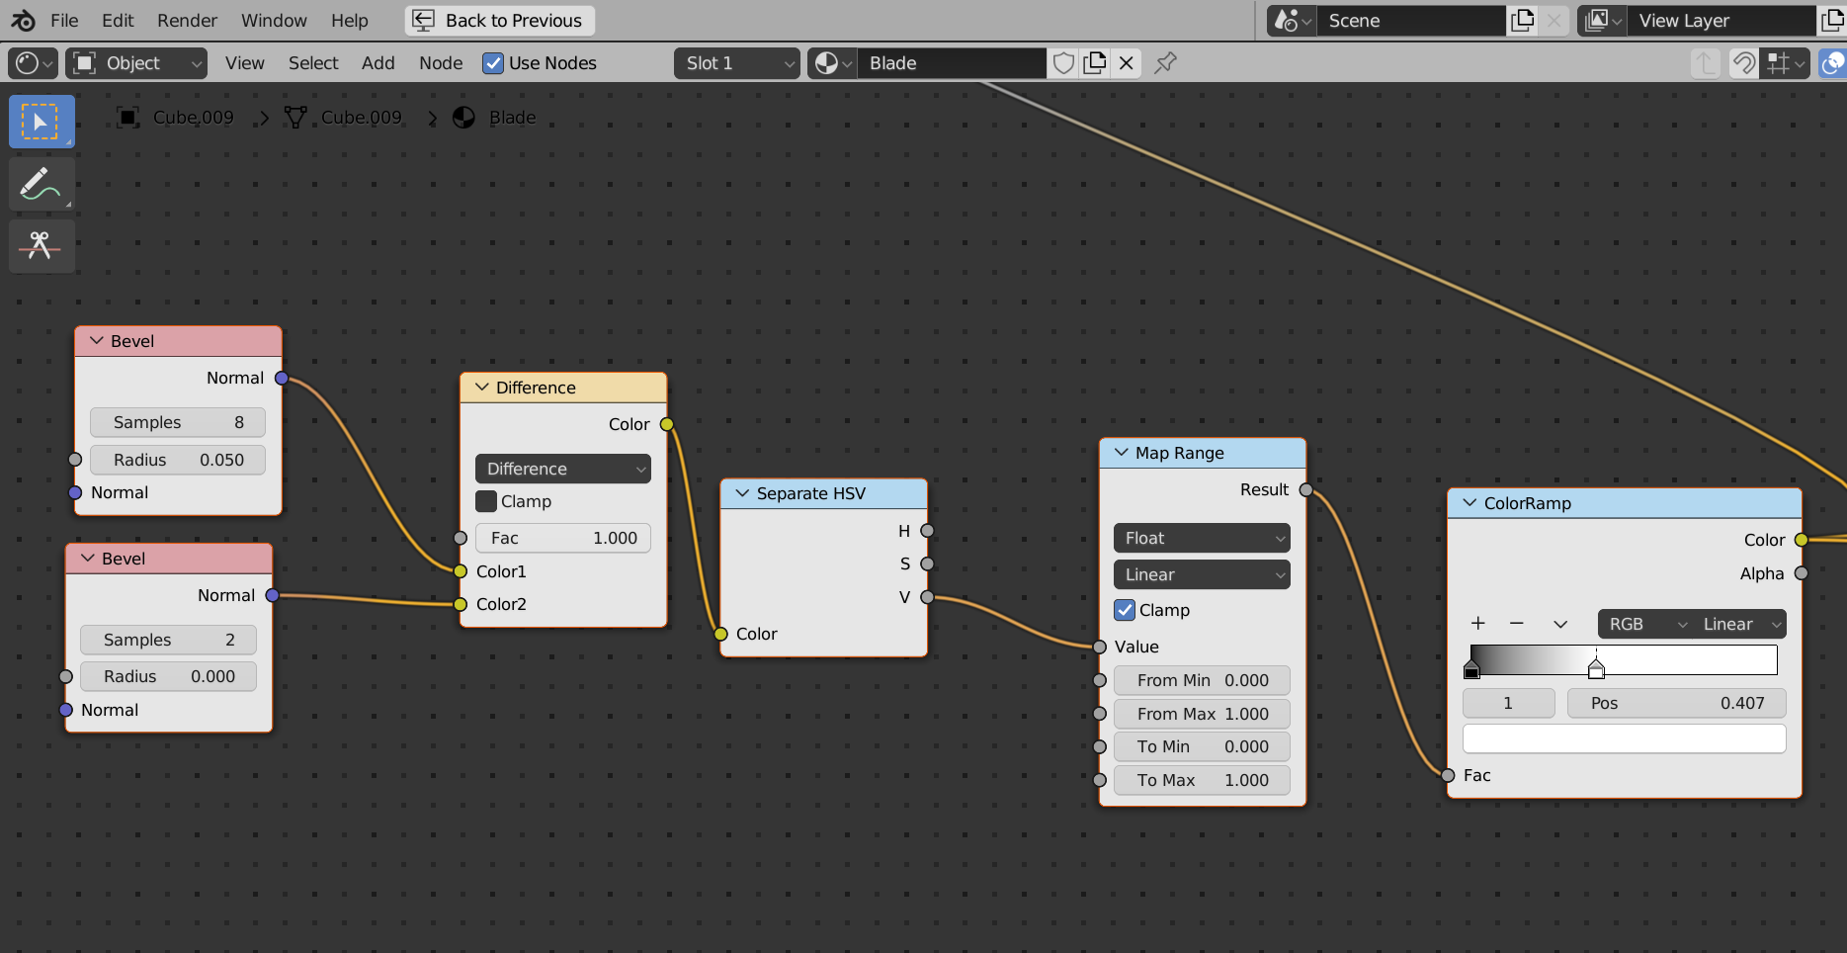Toggle node snapping magnet
The image size is (1847, 953).
coord(1744,63)
